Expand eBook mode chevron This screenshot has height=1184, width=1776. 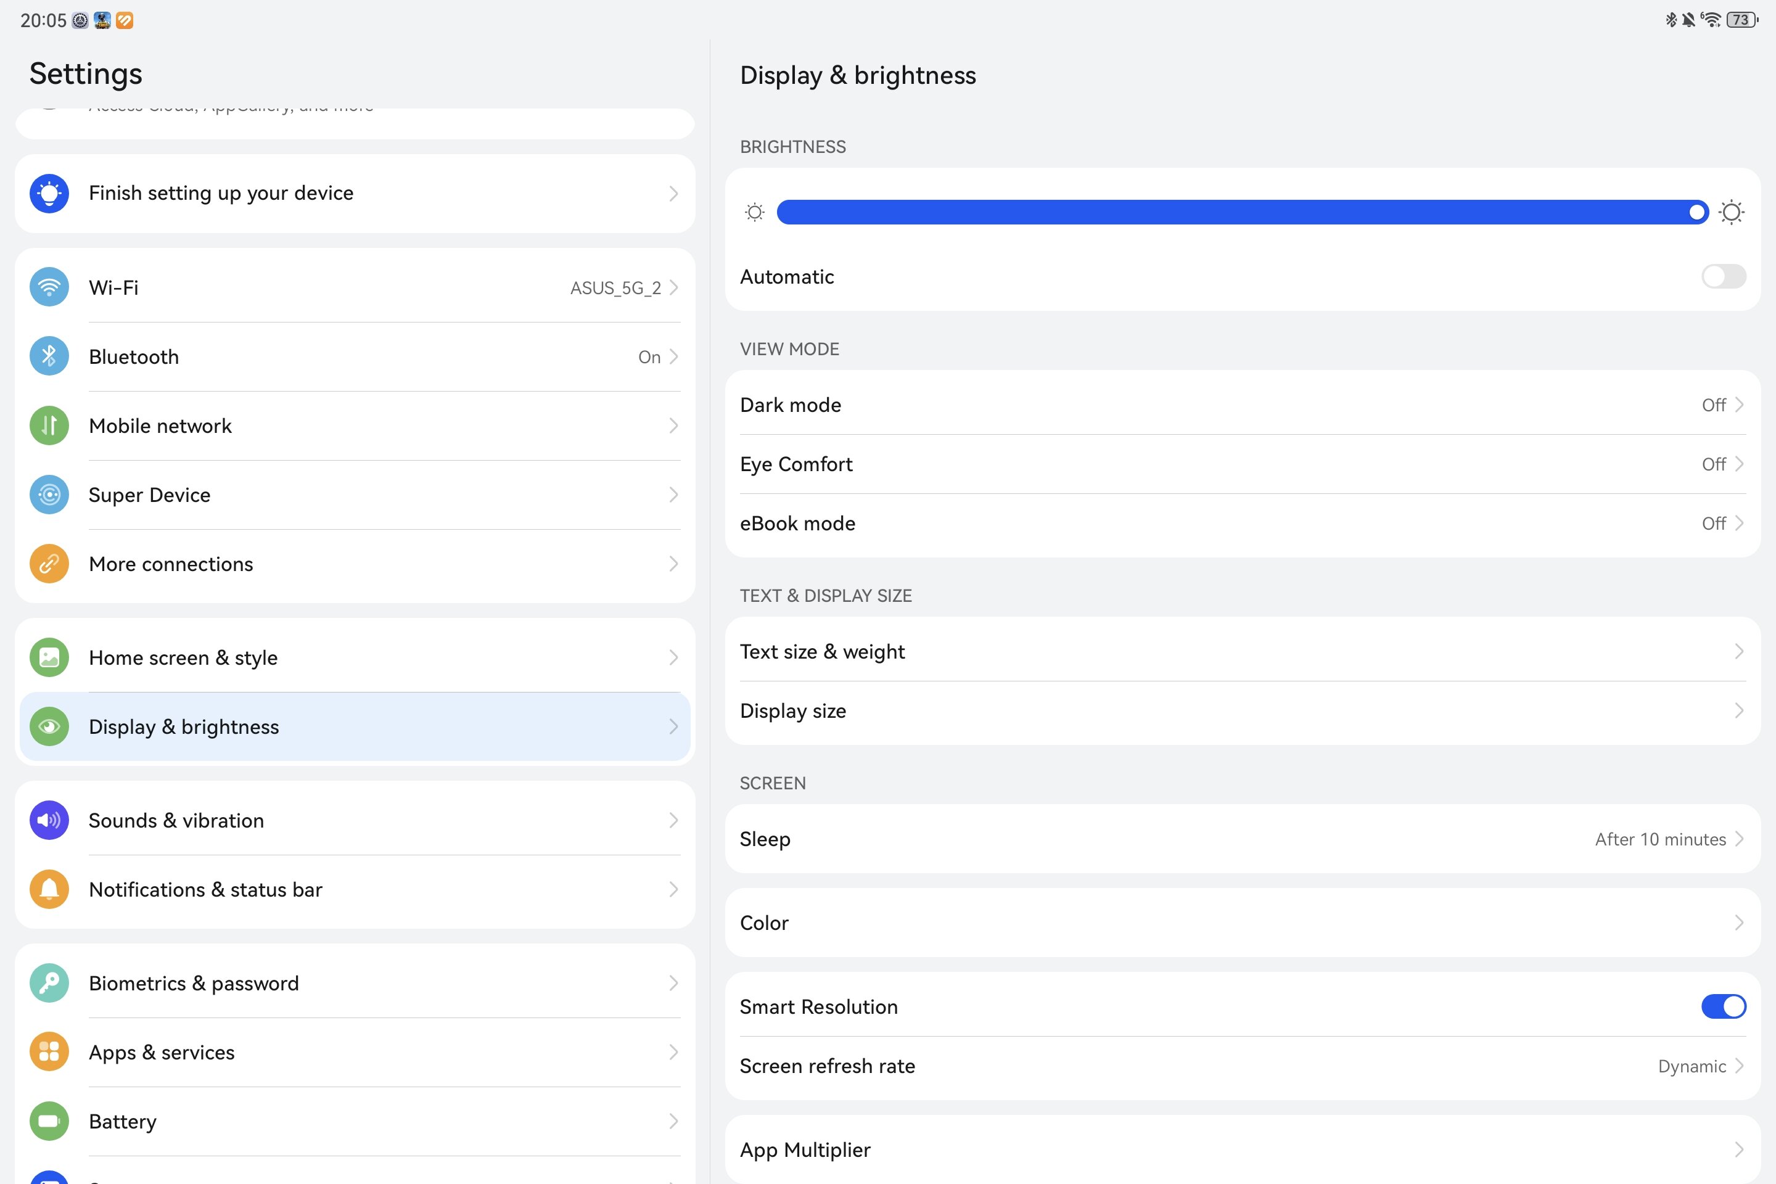[1739, 524]
